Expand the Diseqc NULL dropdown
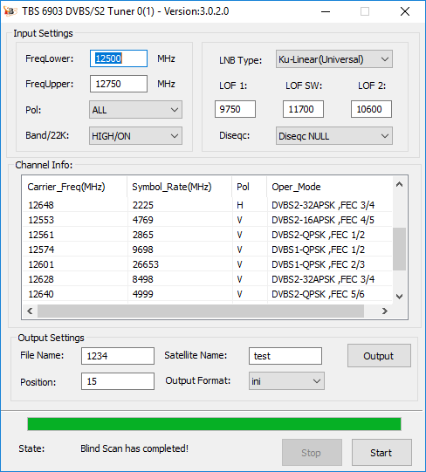The height and width of the screenshot is (472, 426). tap(334, 136)
